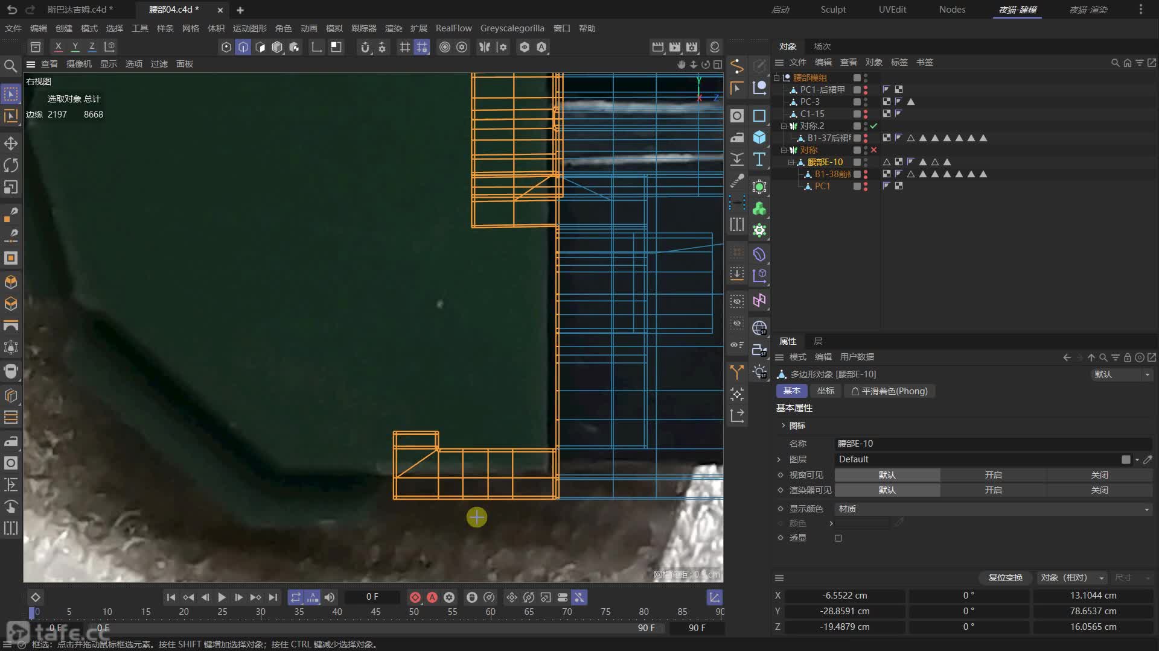Go to the start of timeline
This screenshot has height=651, width=1159.
point(171,597)
